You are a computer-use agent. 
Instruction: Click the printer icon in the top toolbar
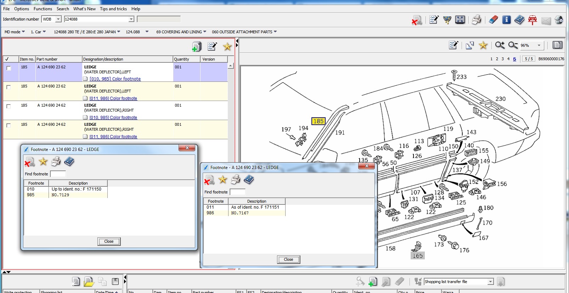pos(477,20)
